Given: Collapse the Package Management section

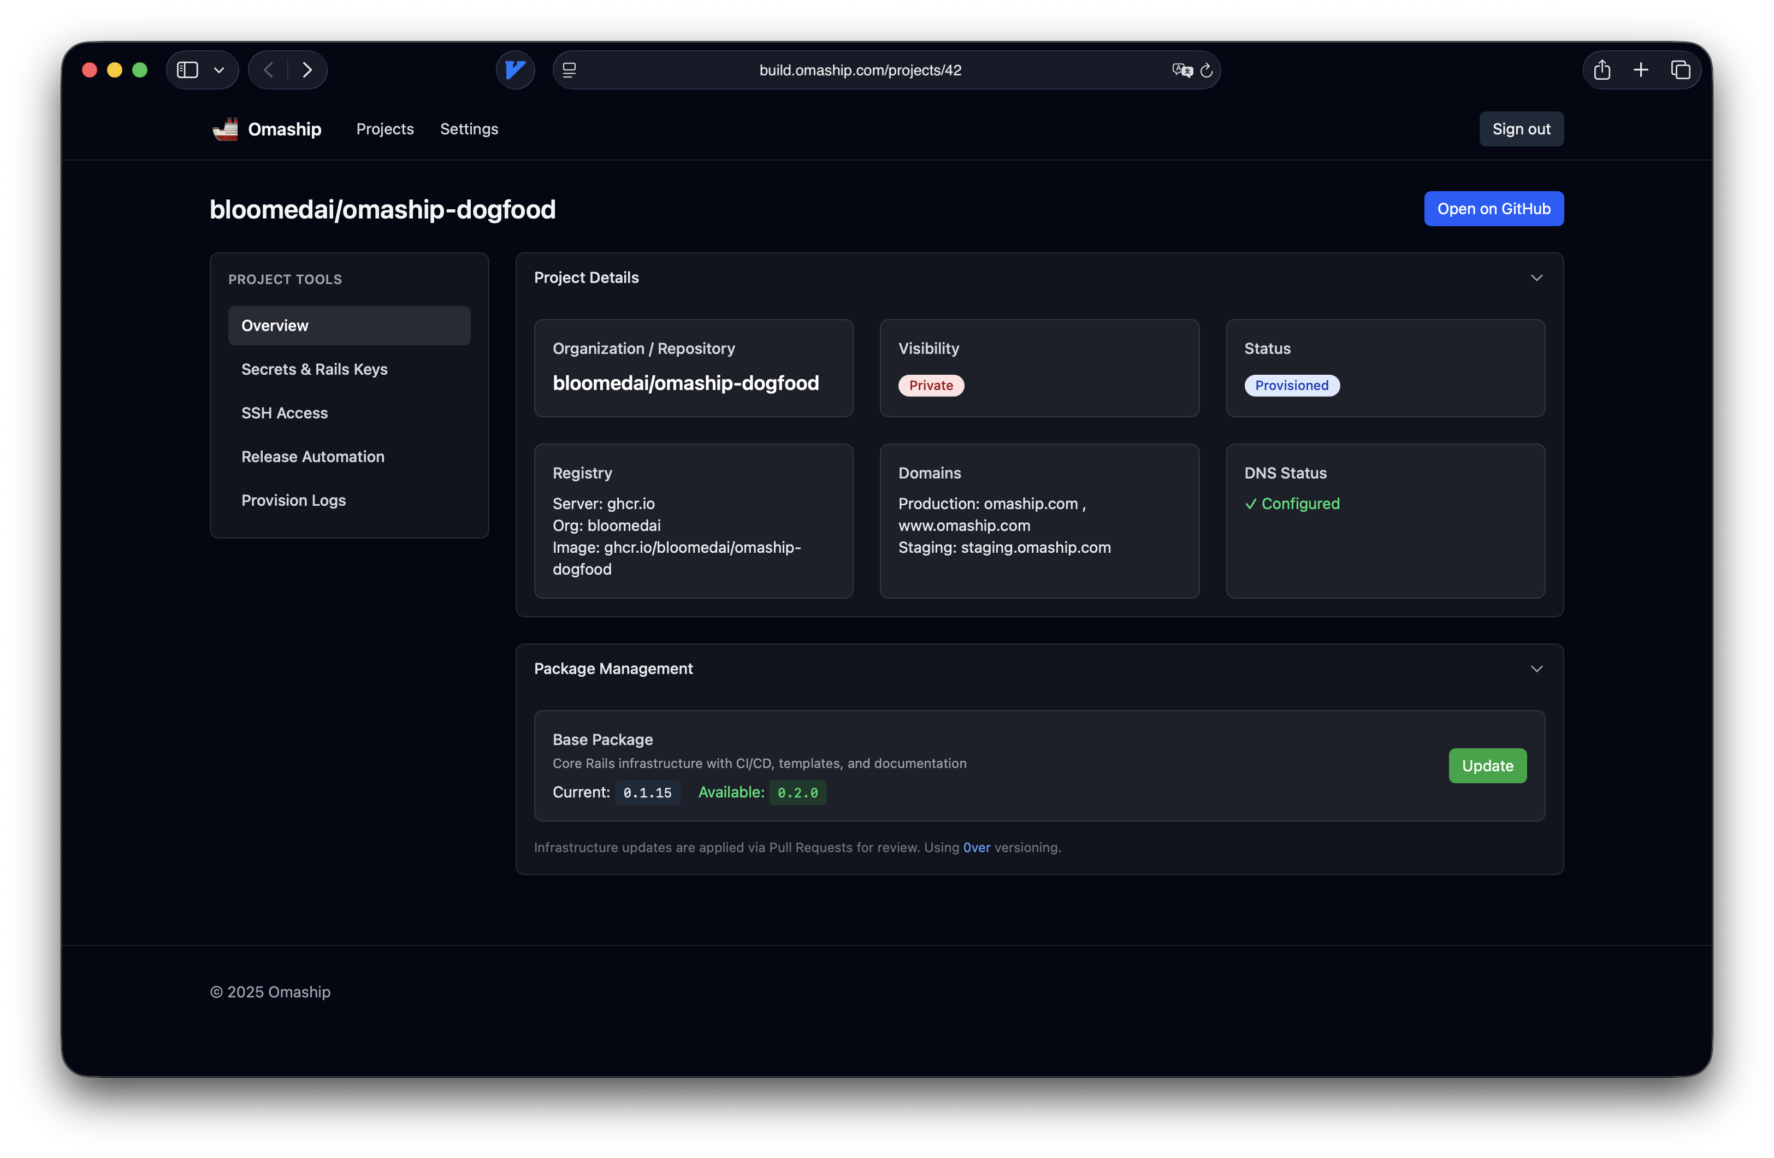Looking at the screenshot, I should tap(1536, 669).
